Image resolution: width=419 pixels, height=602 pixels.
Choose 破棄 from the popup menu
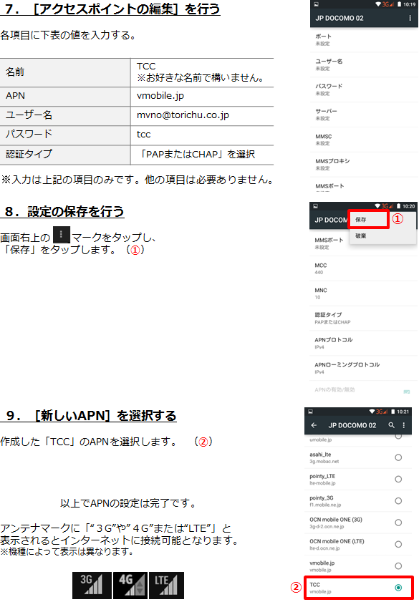[x=382, y=236]
